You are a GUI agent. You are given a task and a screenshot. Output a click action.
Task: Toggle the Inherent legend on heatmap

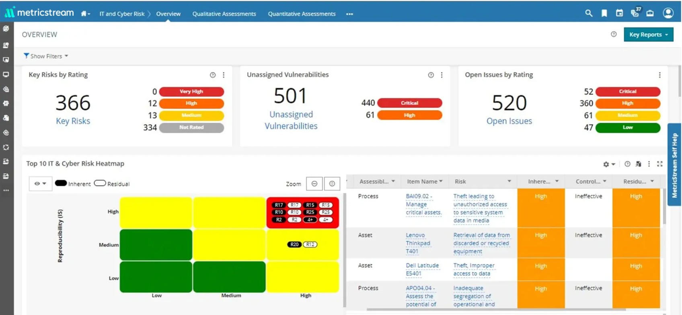(73, 184)
